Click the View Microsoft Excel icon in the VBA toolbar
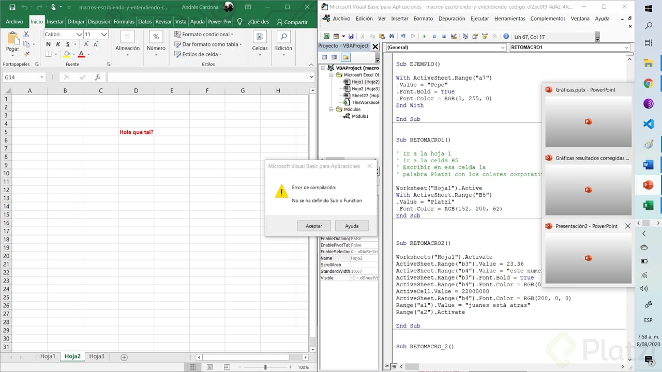Viewport: 662px width, 372px height. point(326,37)
